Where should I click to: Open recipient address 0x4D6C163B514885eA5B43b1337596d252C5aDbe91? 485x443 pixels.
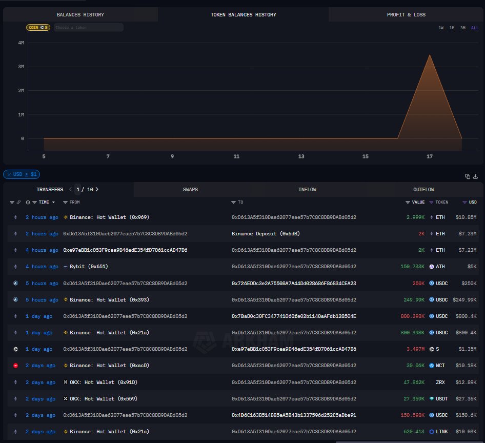(294, 415)
